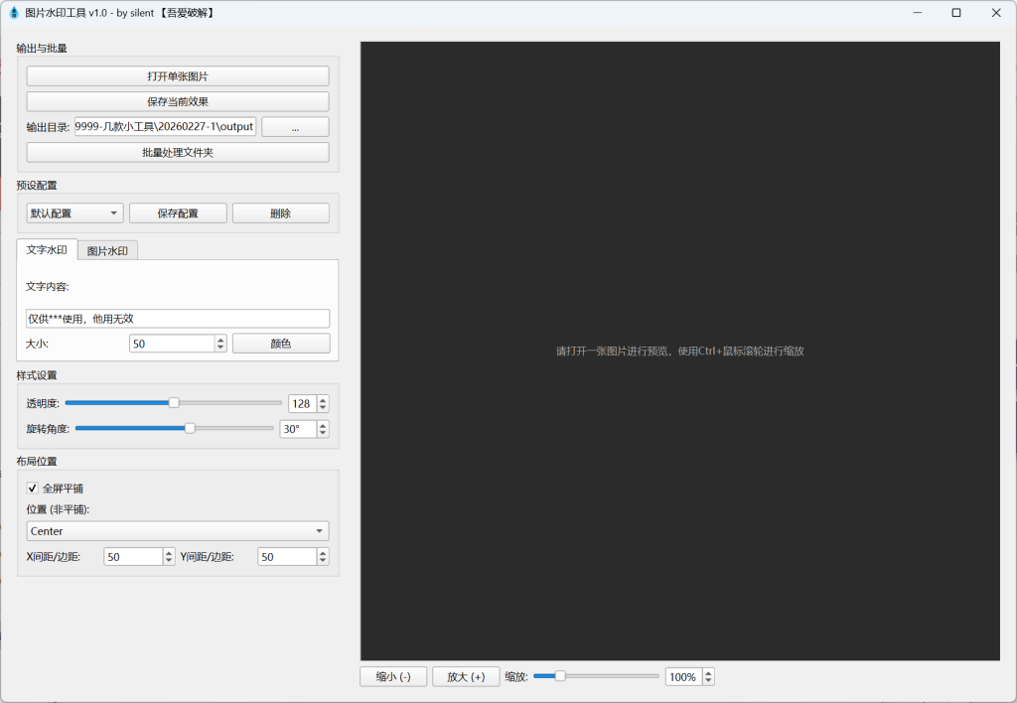
Task: Select the 文字水印 tab
Action: coord(47,249)
